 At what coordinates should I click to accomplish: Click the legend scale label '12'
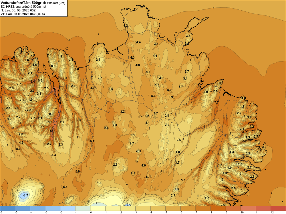(x=272, y=212)
